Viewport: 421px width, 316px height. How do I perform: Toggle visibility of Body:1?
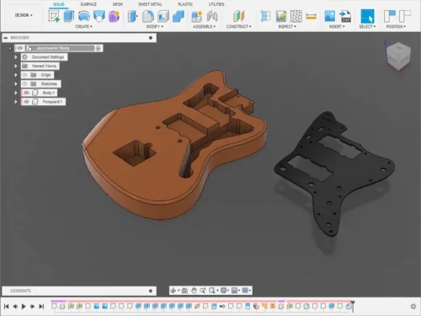[x=26, y=93]
